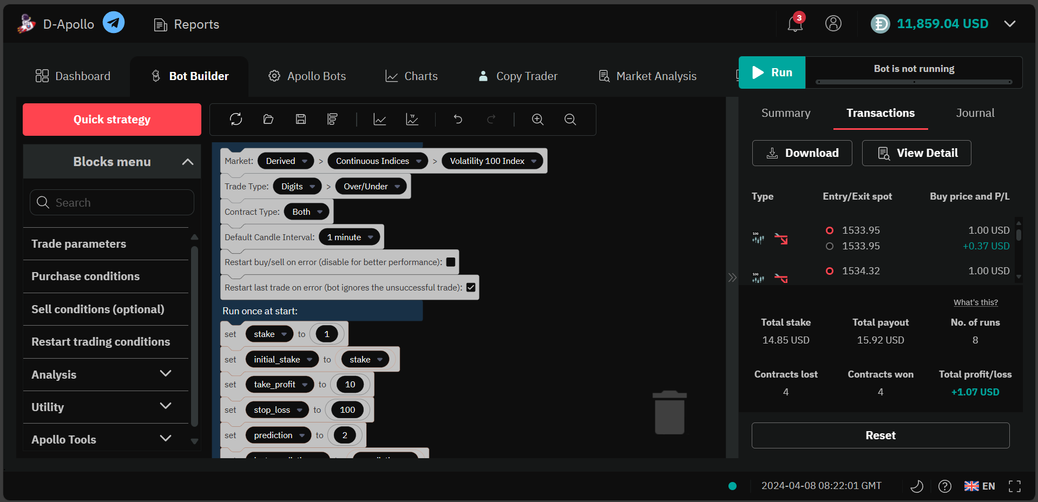The width and height of the screenshot is (1038, 502).
Task: Open the Market Analysis tab
Action: tap(647, 76)
